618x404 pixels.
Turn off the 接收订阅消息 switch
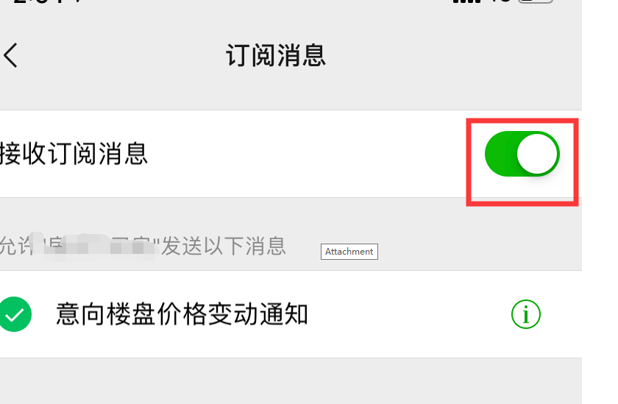522,154
